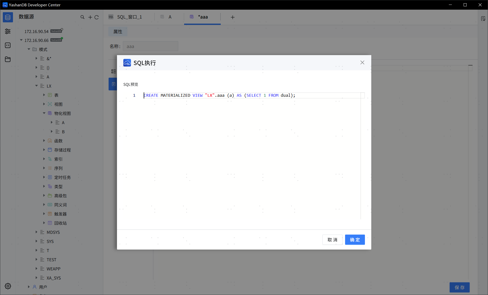Switch to the SQL_窗口_1 tab
Screen dimensions: 488x295
pyautogui.click(x=129, y=17)
